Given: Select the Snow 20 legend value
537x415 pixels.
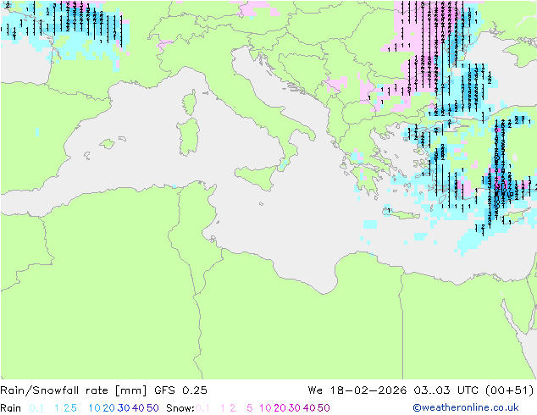Looking at the screenshot, I should [x=280, y=408].
